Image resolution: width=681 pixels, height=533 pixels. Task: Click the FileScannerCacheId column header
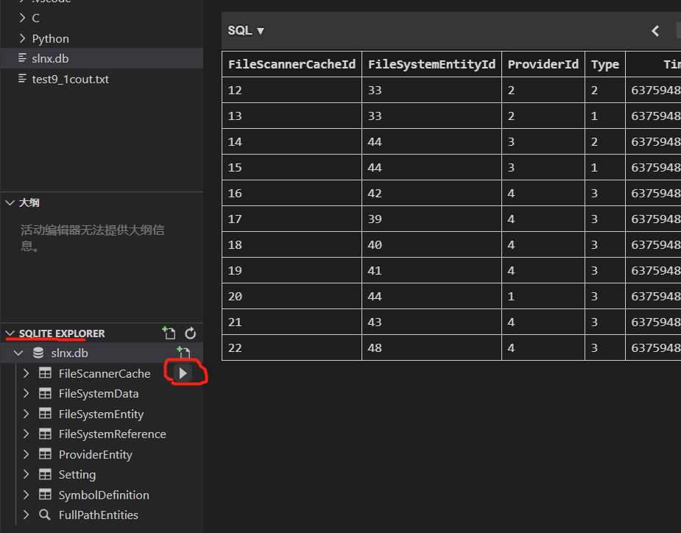pos(292,64)
